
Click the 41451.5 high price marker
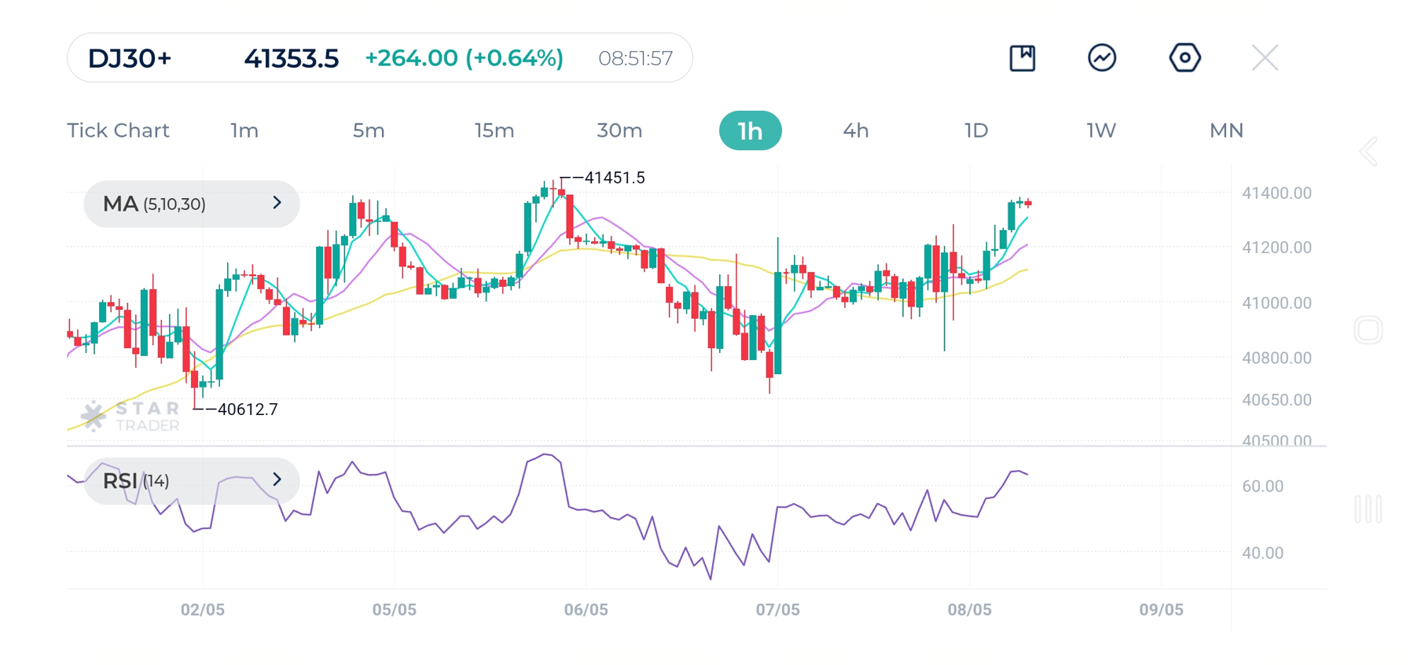click(x=614, y=178)
